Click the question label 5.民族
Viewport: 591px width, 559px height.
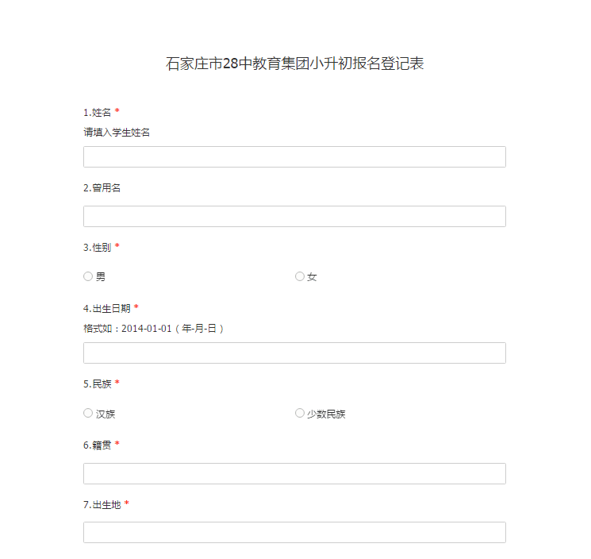[98, 384]
